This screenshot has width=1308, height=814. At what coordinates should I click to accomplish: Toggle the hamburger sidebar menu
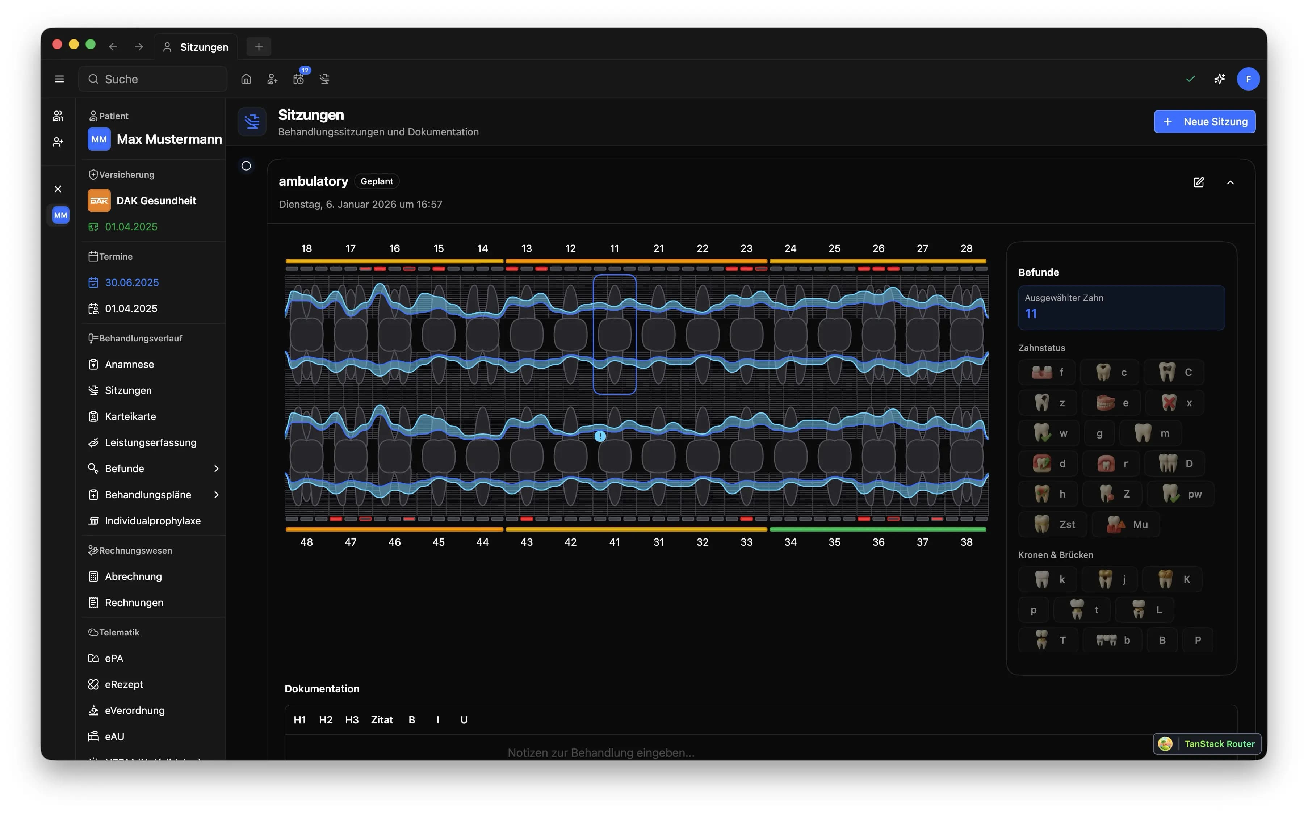click(x=59, y=79)
